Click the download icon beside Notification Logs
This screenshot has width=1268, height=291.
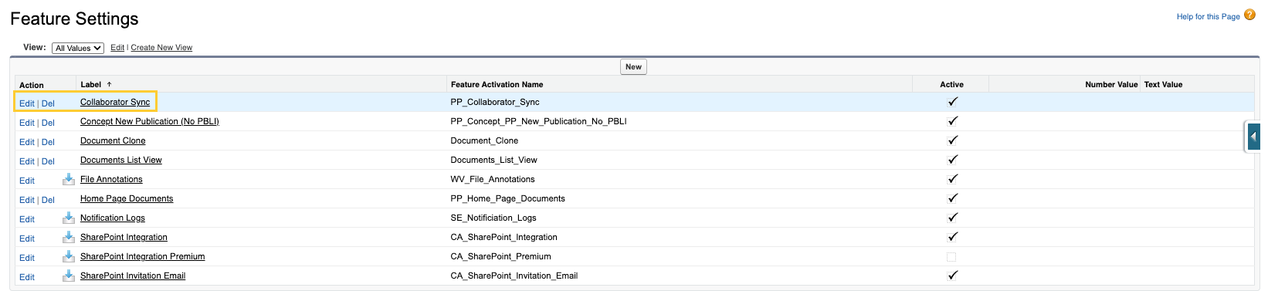pos(69,218)
